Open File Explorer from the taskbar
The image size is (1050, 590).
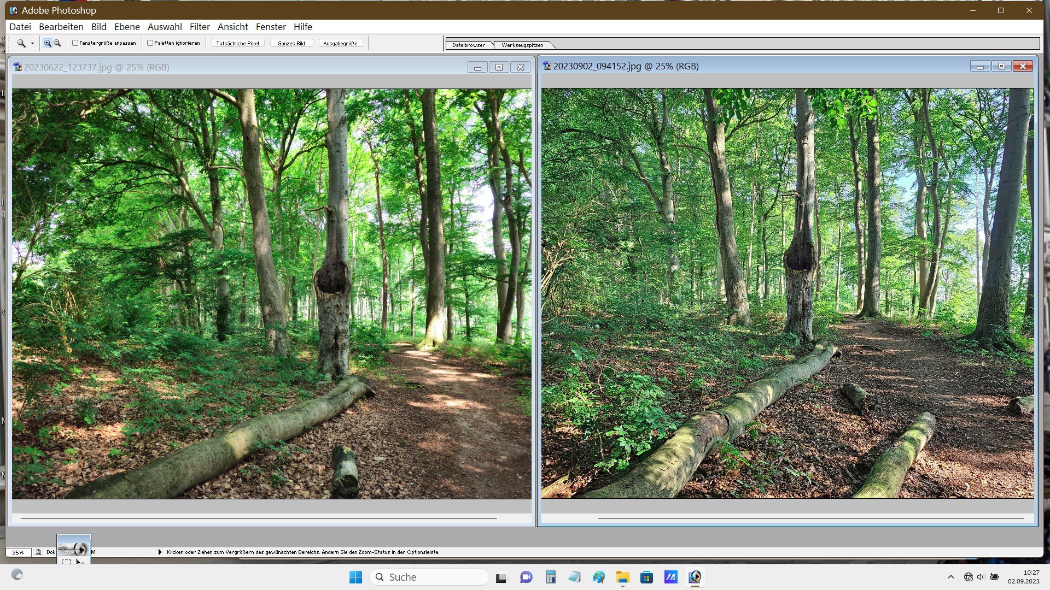point(622,577)
